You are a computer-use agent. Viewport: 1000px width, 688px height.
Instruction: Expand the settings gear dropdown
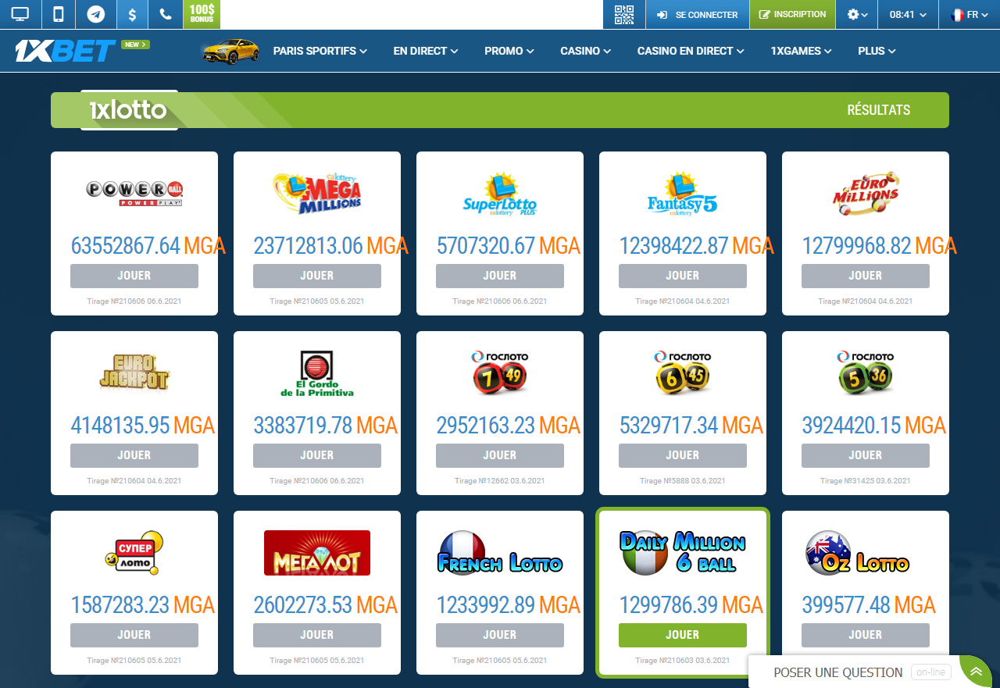[857, 14]
